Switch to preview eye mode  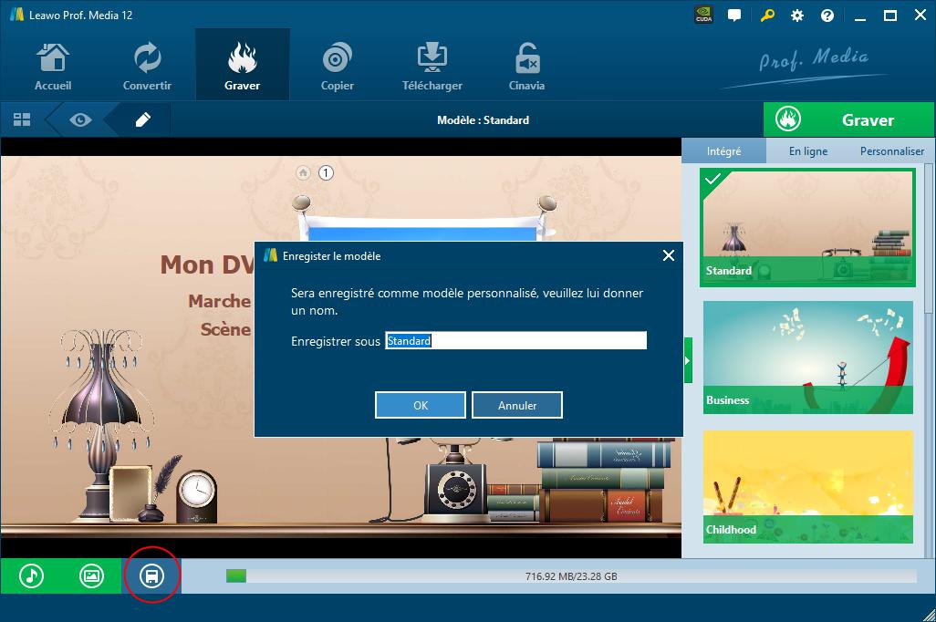[x=80, y=120]
